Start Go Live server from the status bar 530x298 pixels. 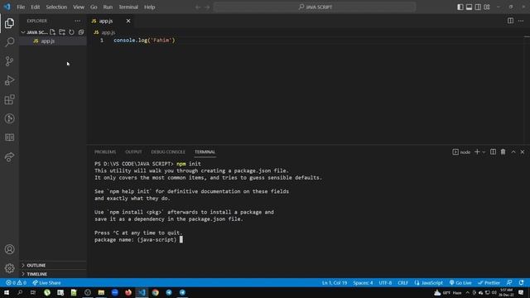(x=460, y=283)
